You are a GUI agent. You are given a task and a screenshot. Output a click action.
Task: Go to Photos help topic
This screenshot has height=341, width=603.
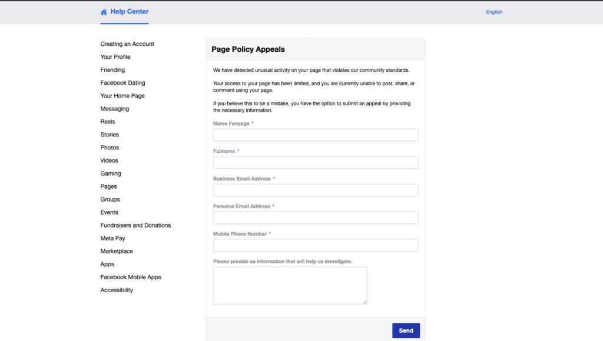(109, 148)
